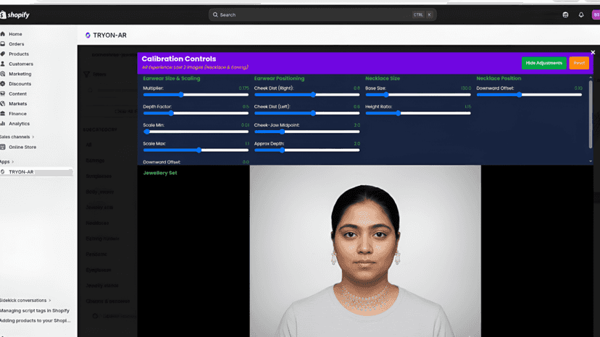Click the Customers person icon
This screenshot has width=600, height=337.
(x=3, y=64)
